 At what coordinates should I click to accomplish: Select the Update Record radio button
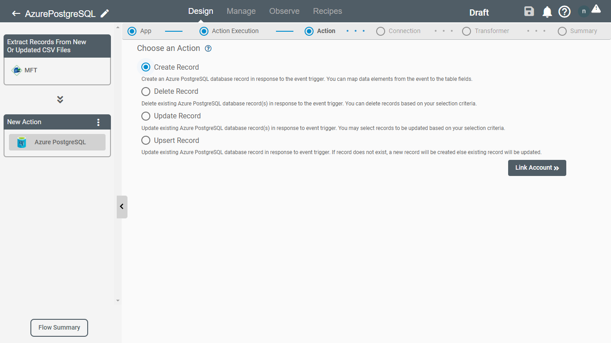(146, 116)
